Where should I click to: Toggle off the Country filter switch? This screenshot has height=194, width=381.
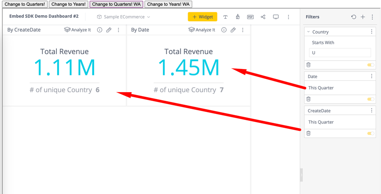pyautogui.click(x=370, y=65)
